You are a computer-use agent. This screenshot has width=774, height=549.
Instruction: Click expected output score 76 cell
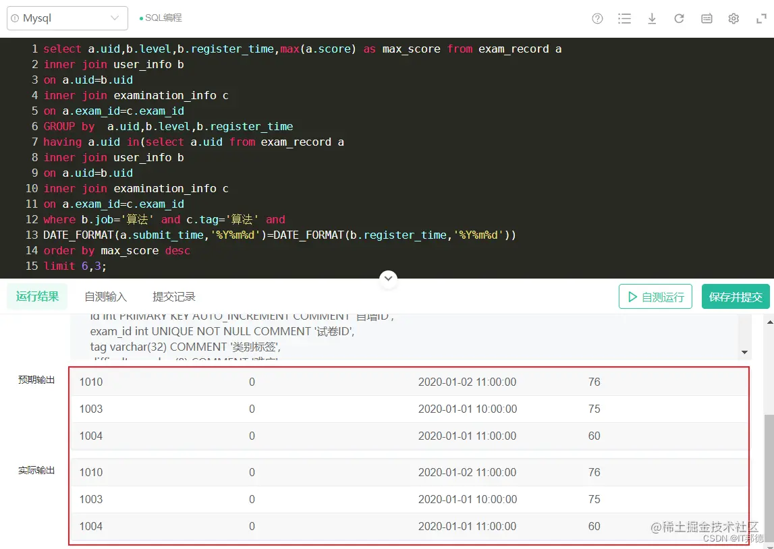594,382
